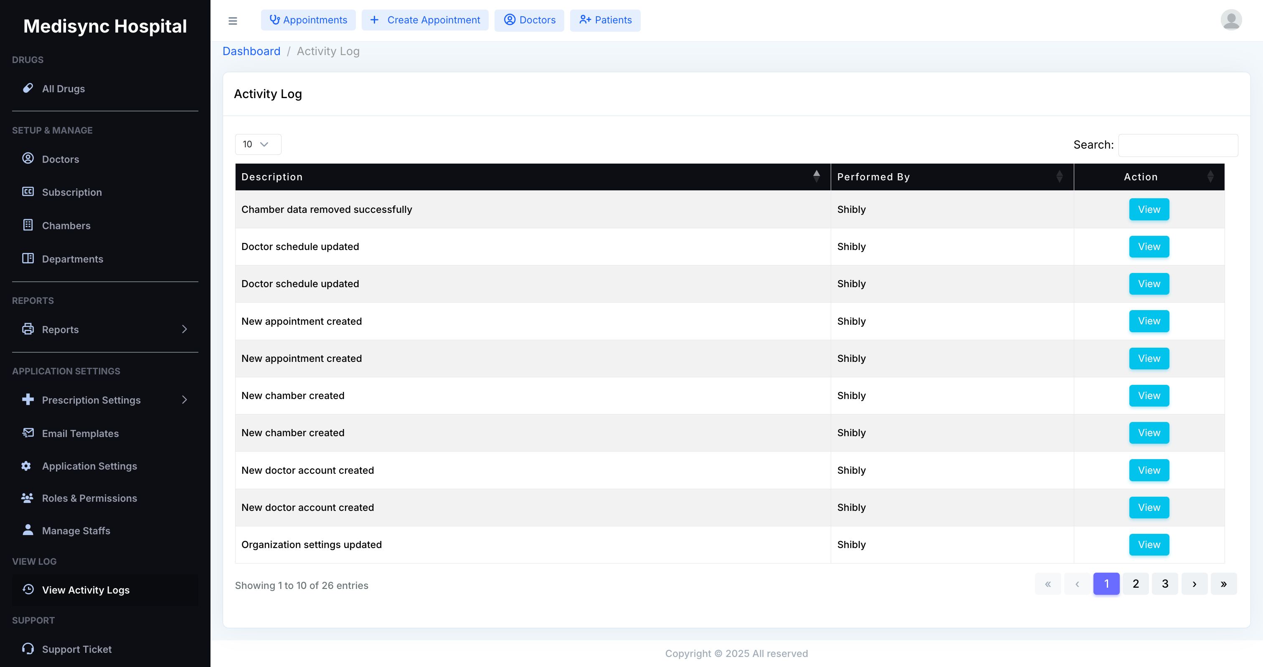Open the entries-per-page dropdown showing 10
The height and width of the screenshot is (667, 1263).
click(x=258, y=144)
